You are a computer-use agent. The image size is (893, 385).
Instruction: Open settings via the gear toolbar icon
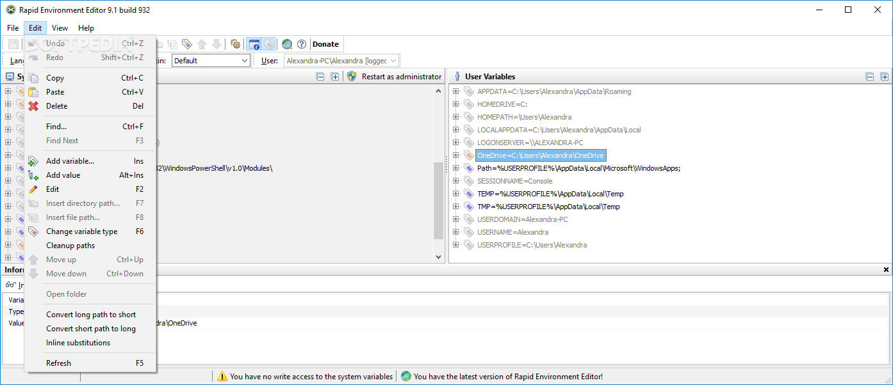[x=235, y=44]
